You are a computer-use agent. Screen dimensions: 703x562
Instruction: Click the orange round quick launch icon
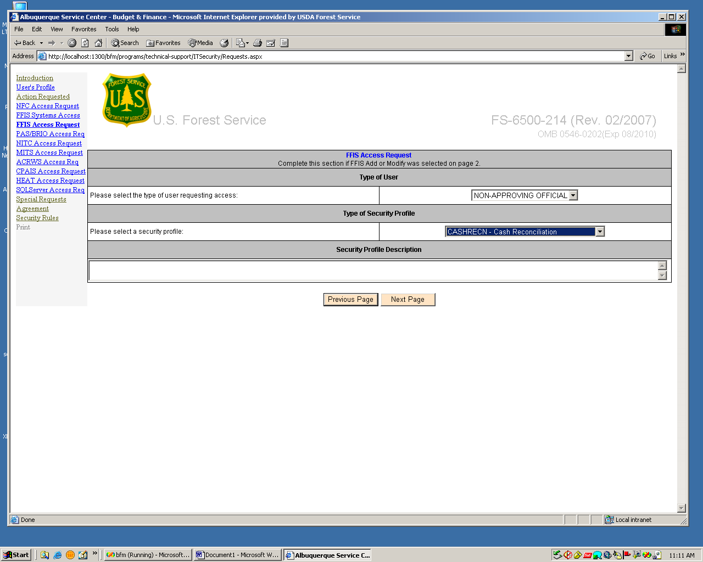point(70,555)
